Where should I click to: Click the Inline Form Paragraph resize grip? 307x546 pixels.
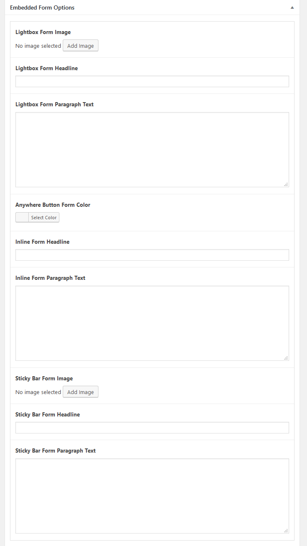(286, 357)
